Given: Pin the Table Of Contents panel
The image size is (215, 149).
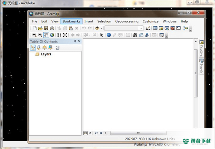Looking at the screenshot, I should pos(75,41).
